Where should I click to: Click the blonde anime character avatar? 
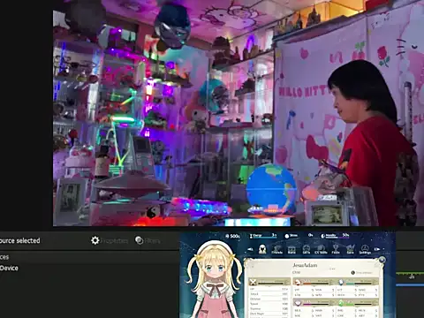pos(215,280)
